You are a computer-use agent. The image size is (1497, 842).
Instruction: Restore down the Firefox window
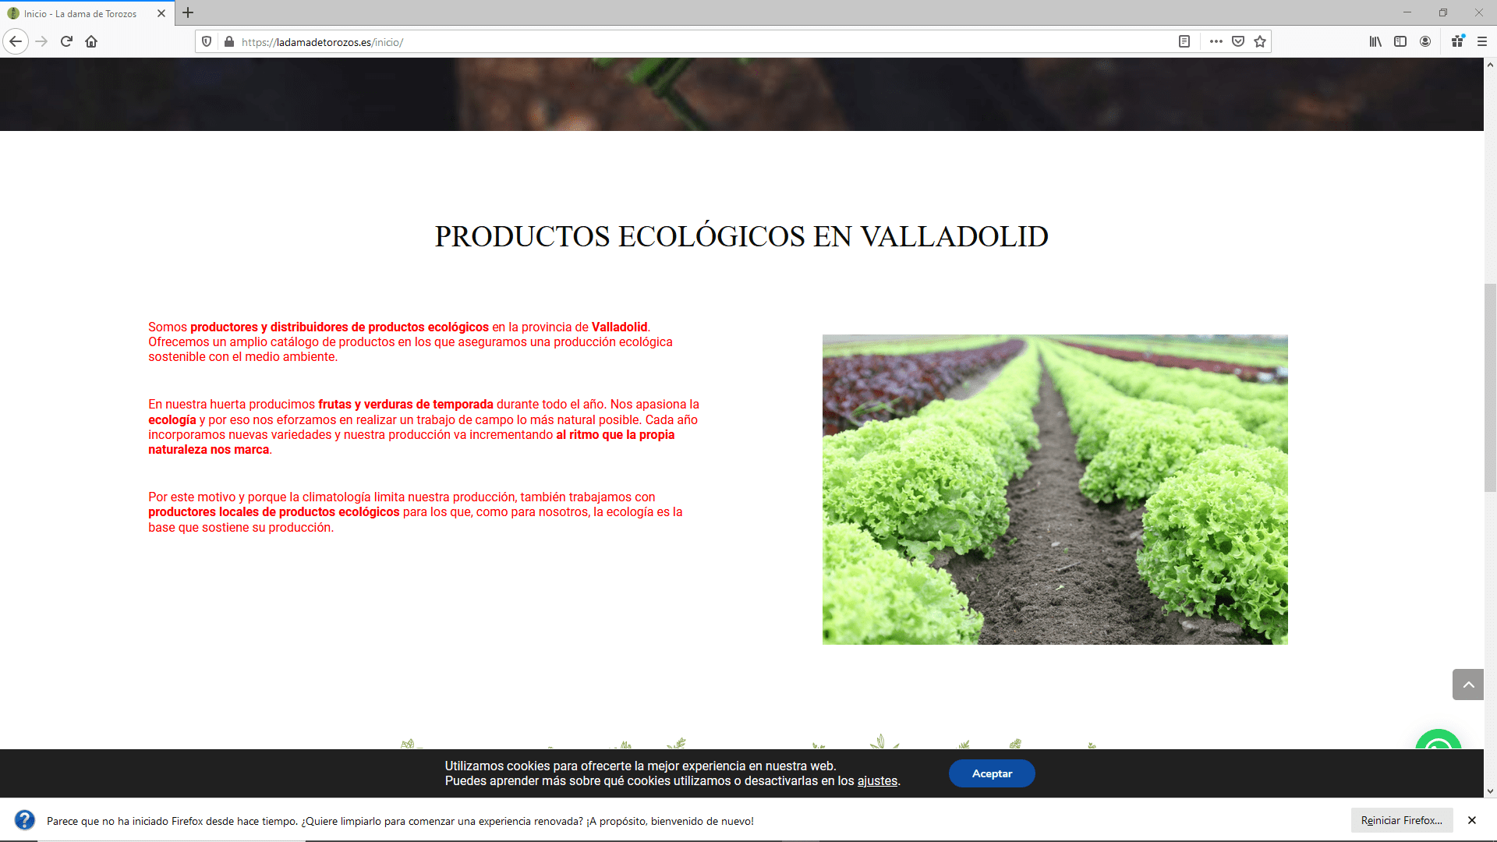tap(1443, 12)
